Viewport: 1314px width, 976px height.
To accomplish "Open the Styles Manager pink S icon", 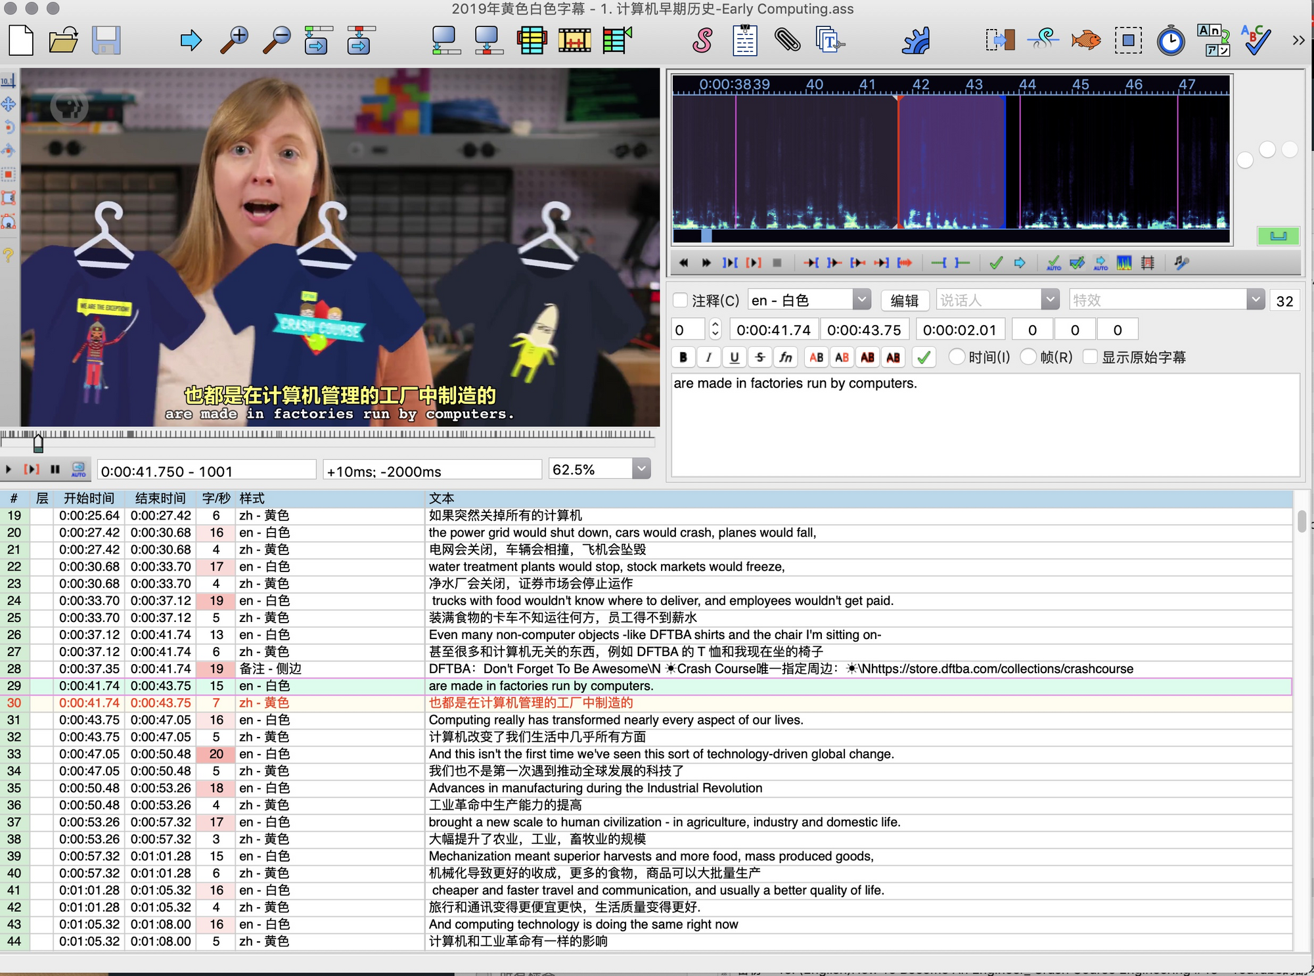I will [x=702, y=41].
